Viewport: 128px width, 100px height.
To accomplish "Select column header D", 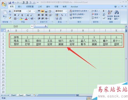I will [x=38, y=30].
